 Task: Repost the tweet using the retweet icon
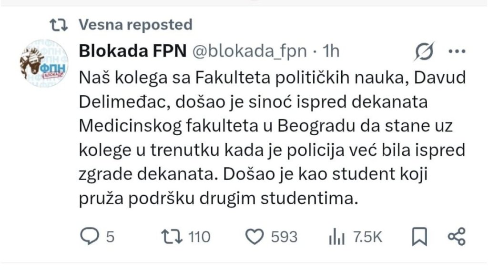point(172,236)
